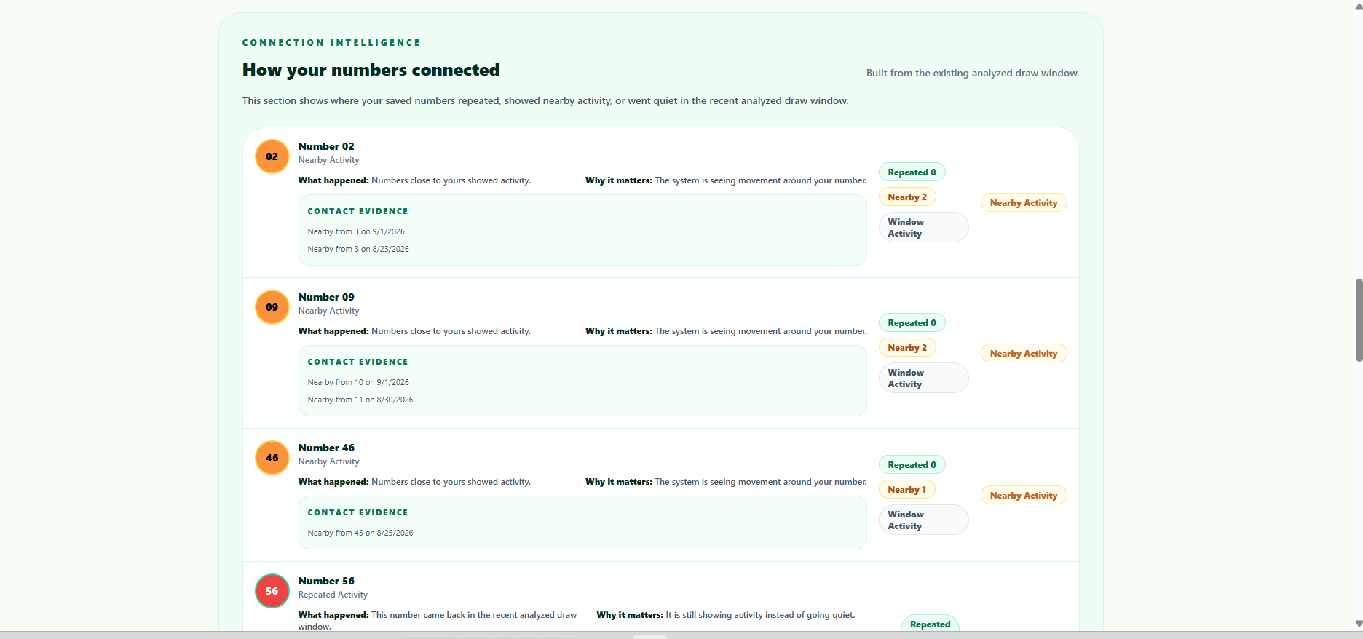Click the Nearby 1 badge for Number 46
1363x639 pixels.
(x=907, y=490)
